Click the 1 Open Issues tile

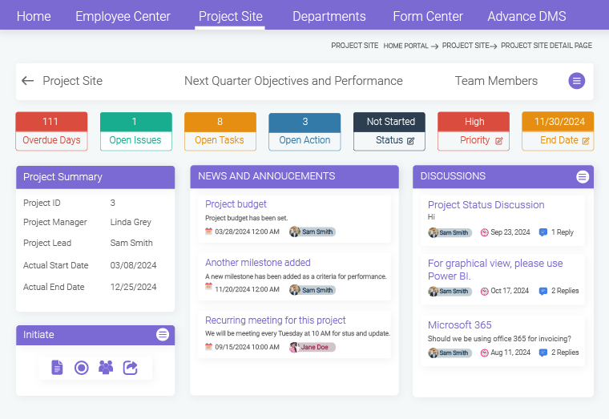click(136, 131)
